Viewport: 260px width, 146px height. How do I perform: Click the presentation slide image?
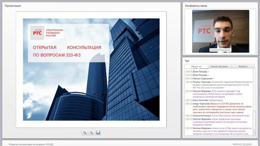[91, 69]
